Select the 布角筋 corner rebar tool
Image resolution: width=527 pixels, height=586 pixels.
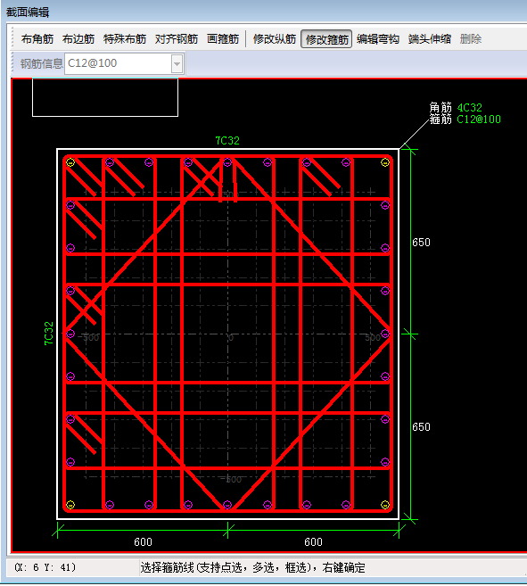pyautogui.click(x=37, y=39)
